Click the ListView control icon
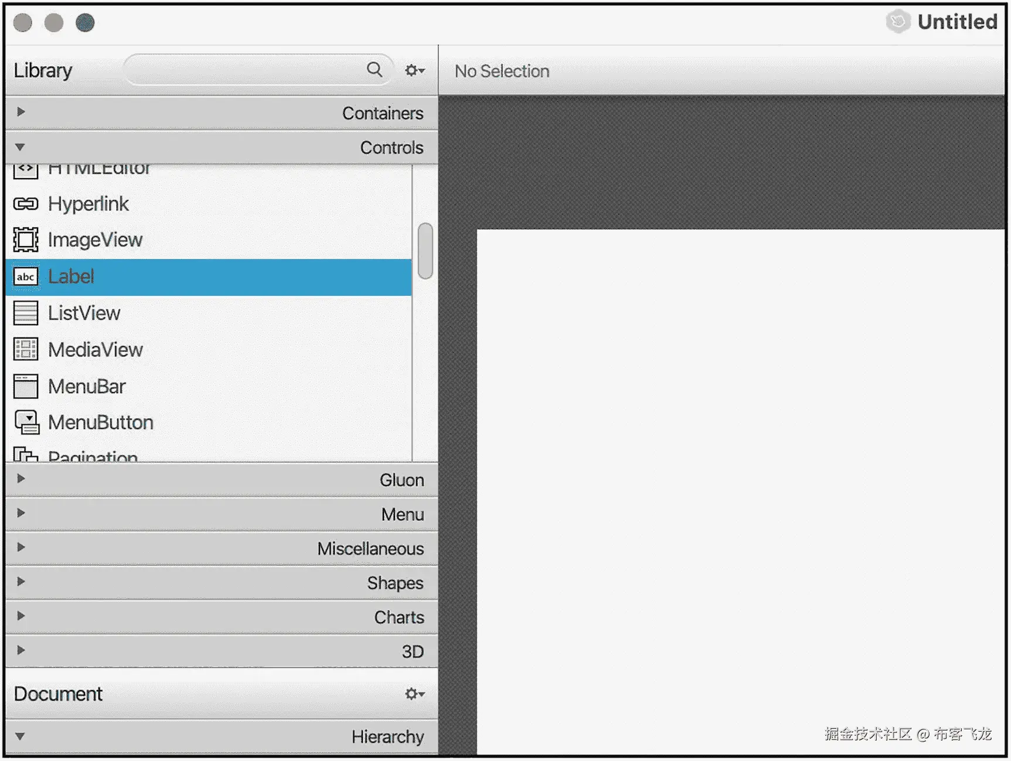The image size is (1011, 761). tap(26, 313)
